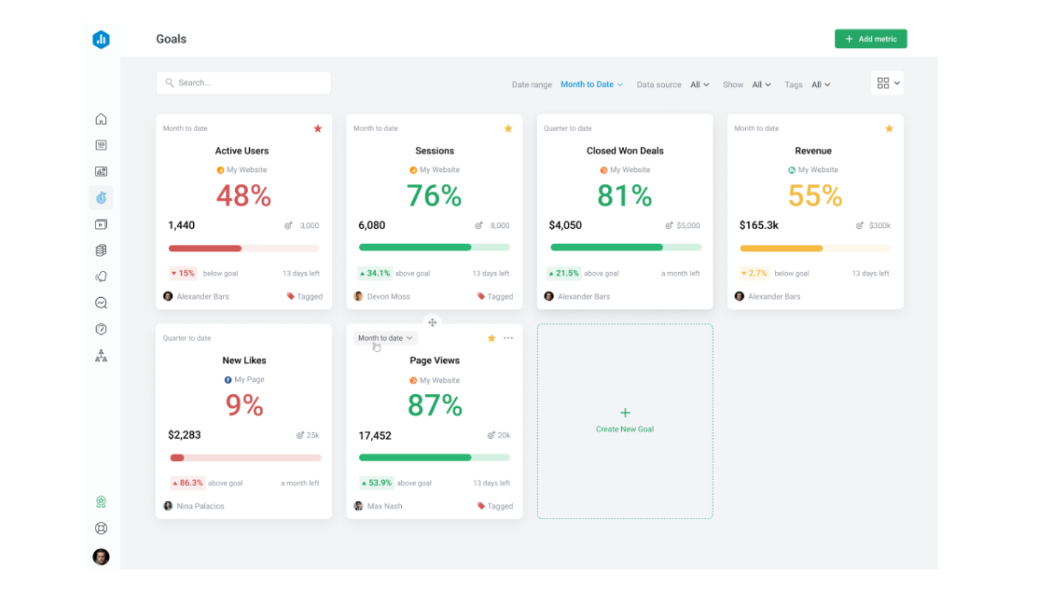1054x593 pixels.
Task: Open the Closed Won Deals card title
Action: 625,151
